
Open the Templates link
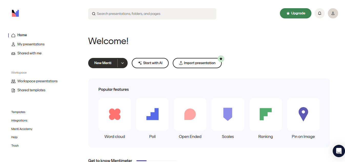(18, 112)
